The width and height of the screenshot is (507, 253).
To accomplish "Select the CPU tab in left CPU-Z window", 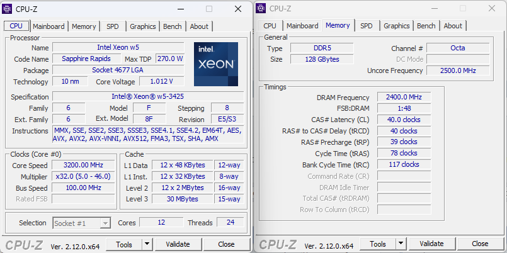I will pos(16,26).
